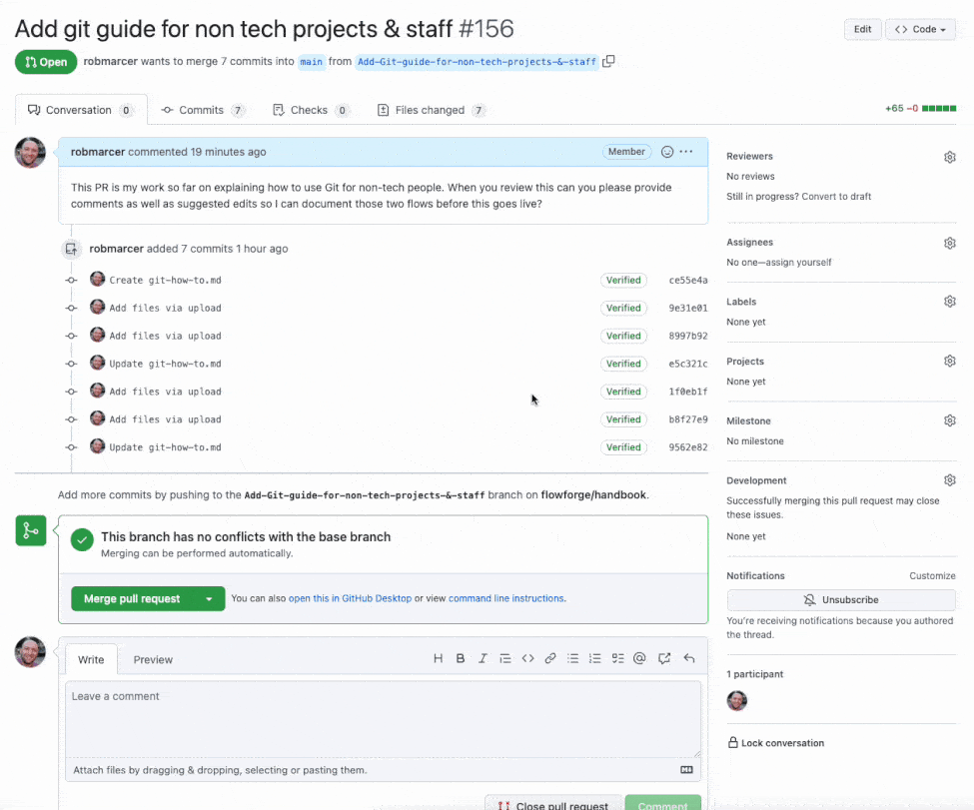Open the Labels settings gear
974x810 pixels.
[x=949, y=301]
